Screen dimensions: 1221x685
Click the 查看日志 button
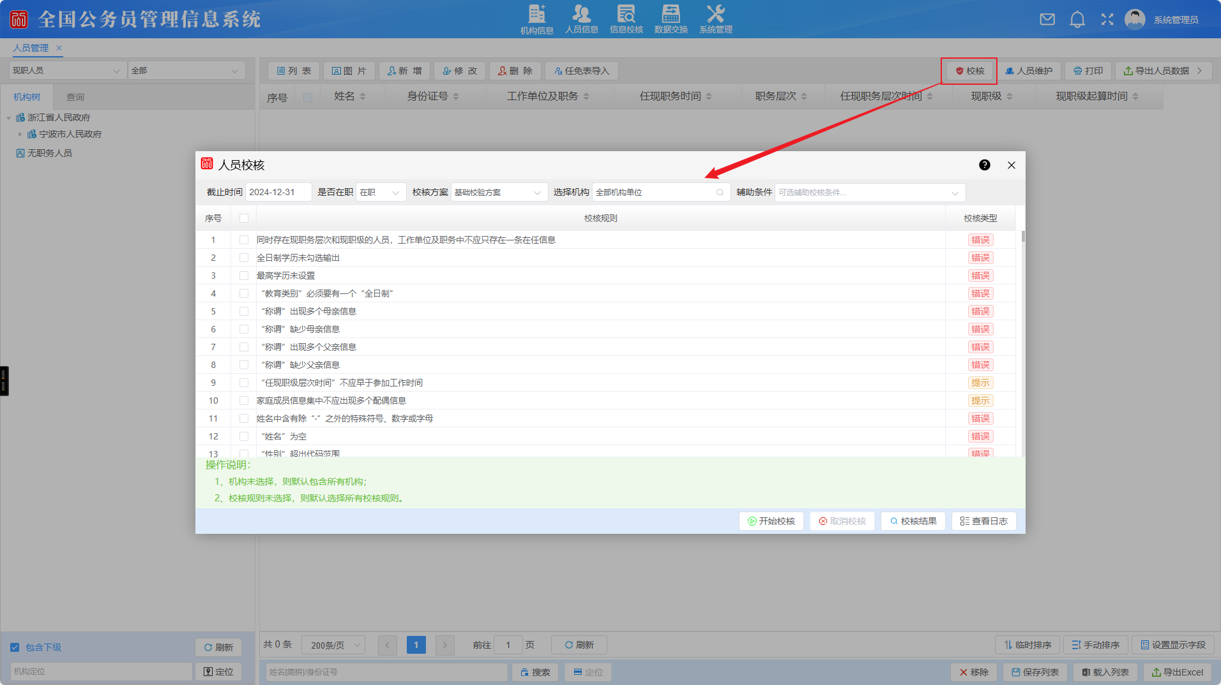coord(983,521)
